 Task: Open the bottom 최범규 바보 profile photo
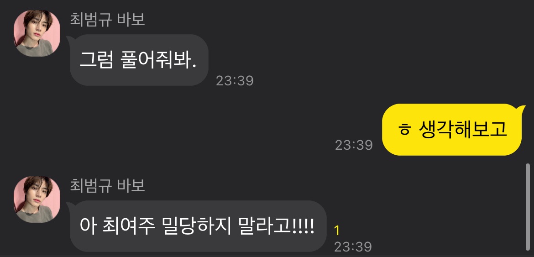(37, 199)
